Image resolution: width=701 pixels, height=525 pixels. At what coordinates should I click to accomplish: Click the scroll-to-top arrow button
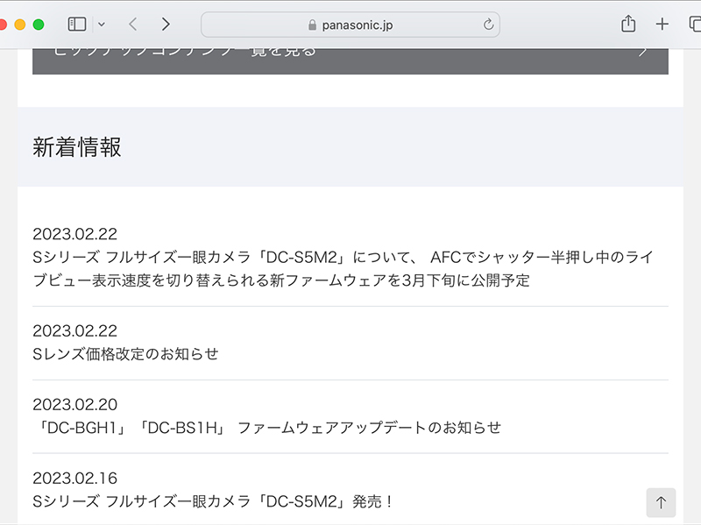pos(662,502)
